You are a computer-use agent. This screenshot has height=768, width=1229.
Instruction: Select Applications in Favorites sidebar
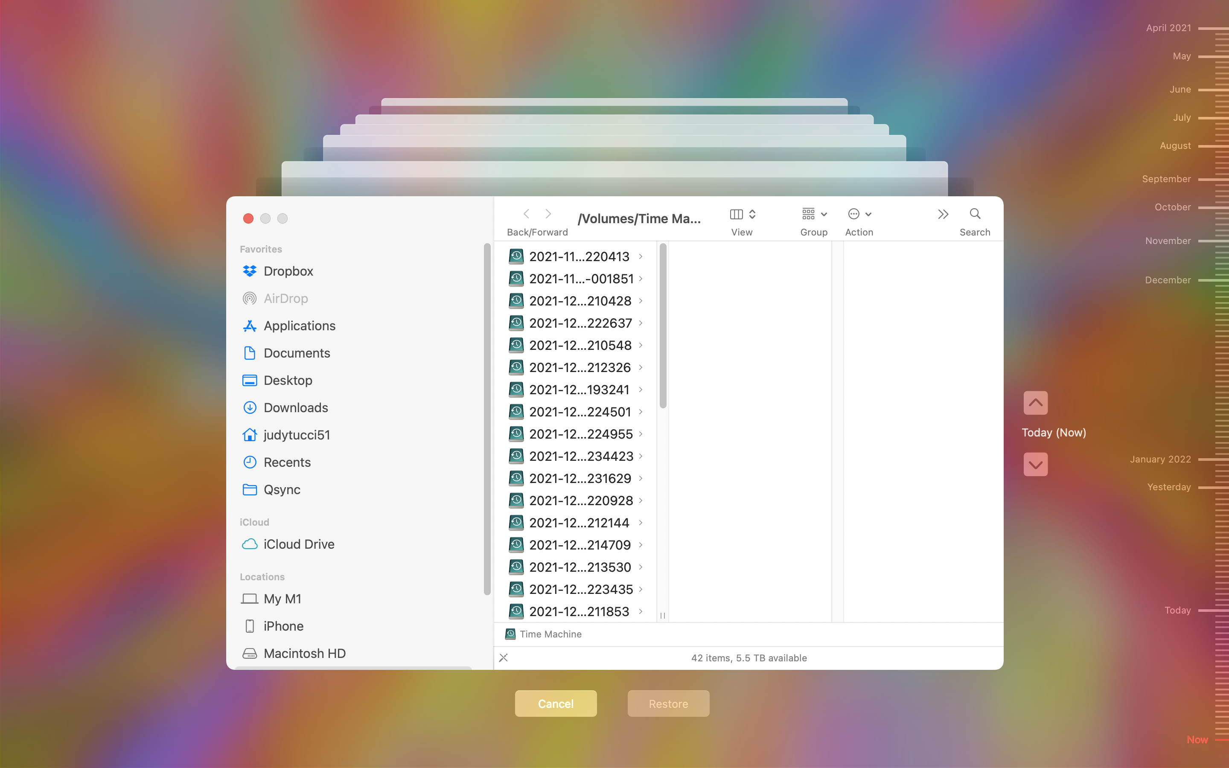click(299, 326)
